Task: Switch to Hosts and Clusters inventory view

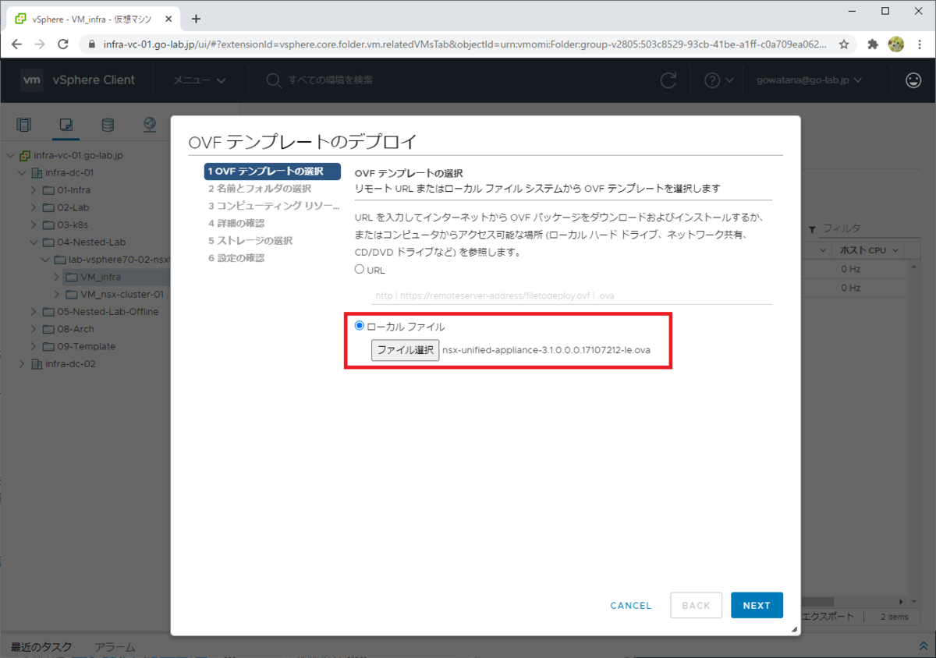Action: [x=24, y=125]
